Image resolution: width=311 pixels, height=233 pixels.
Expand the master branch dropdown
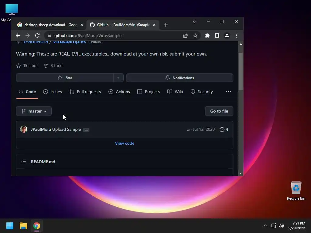point(34,111)
